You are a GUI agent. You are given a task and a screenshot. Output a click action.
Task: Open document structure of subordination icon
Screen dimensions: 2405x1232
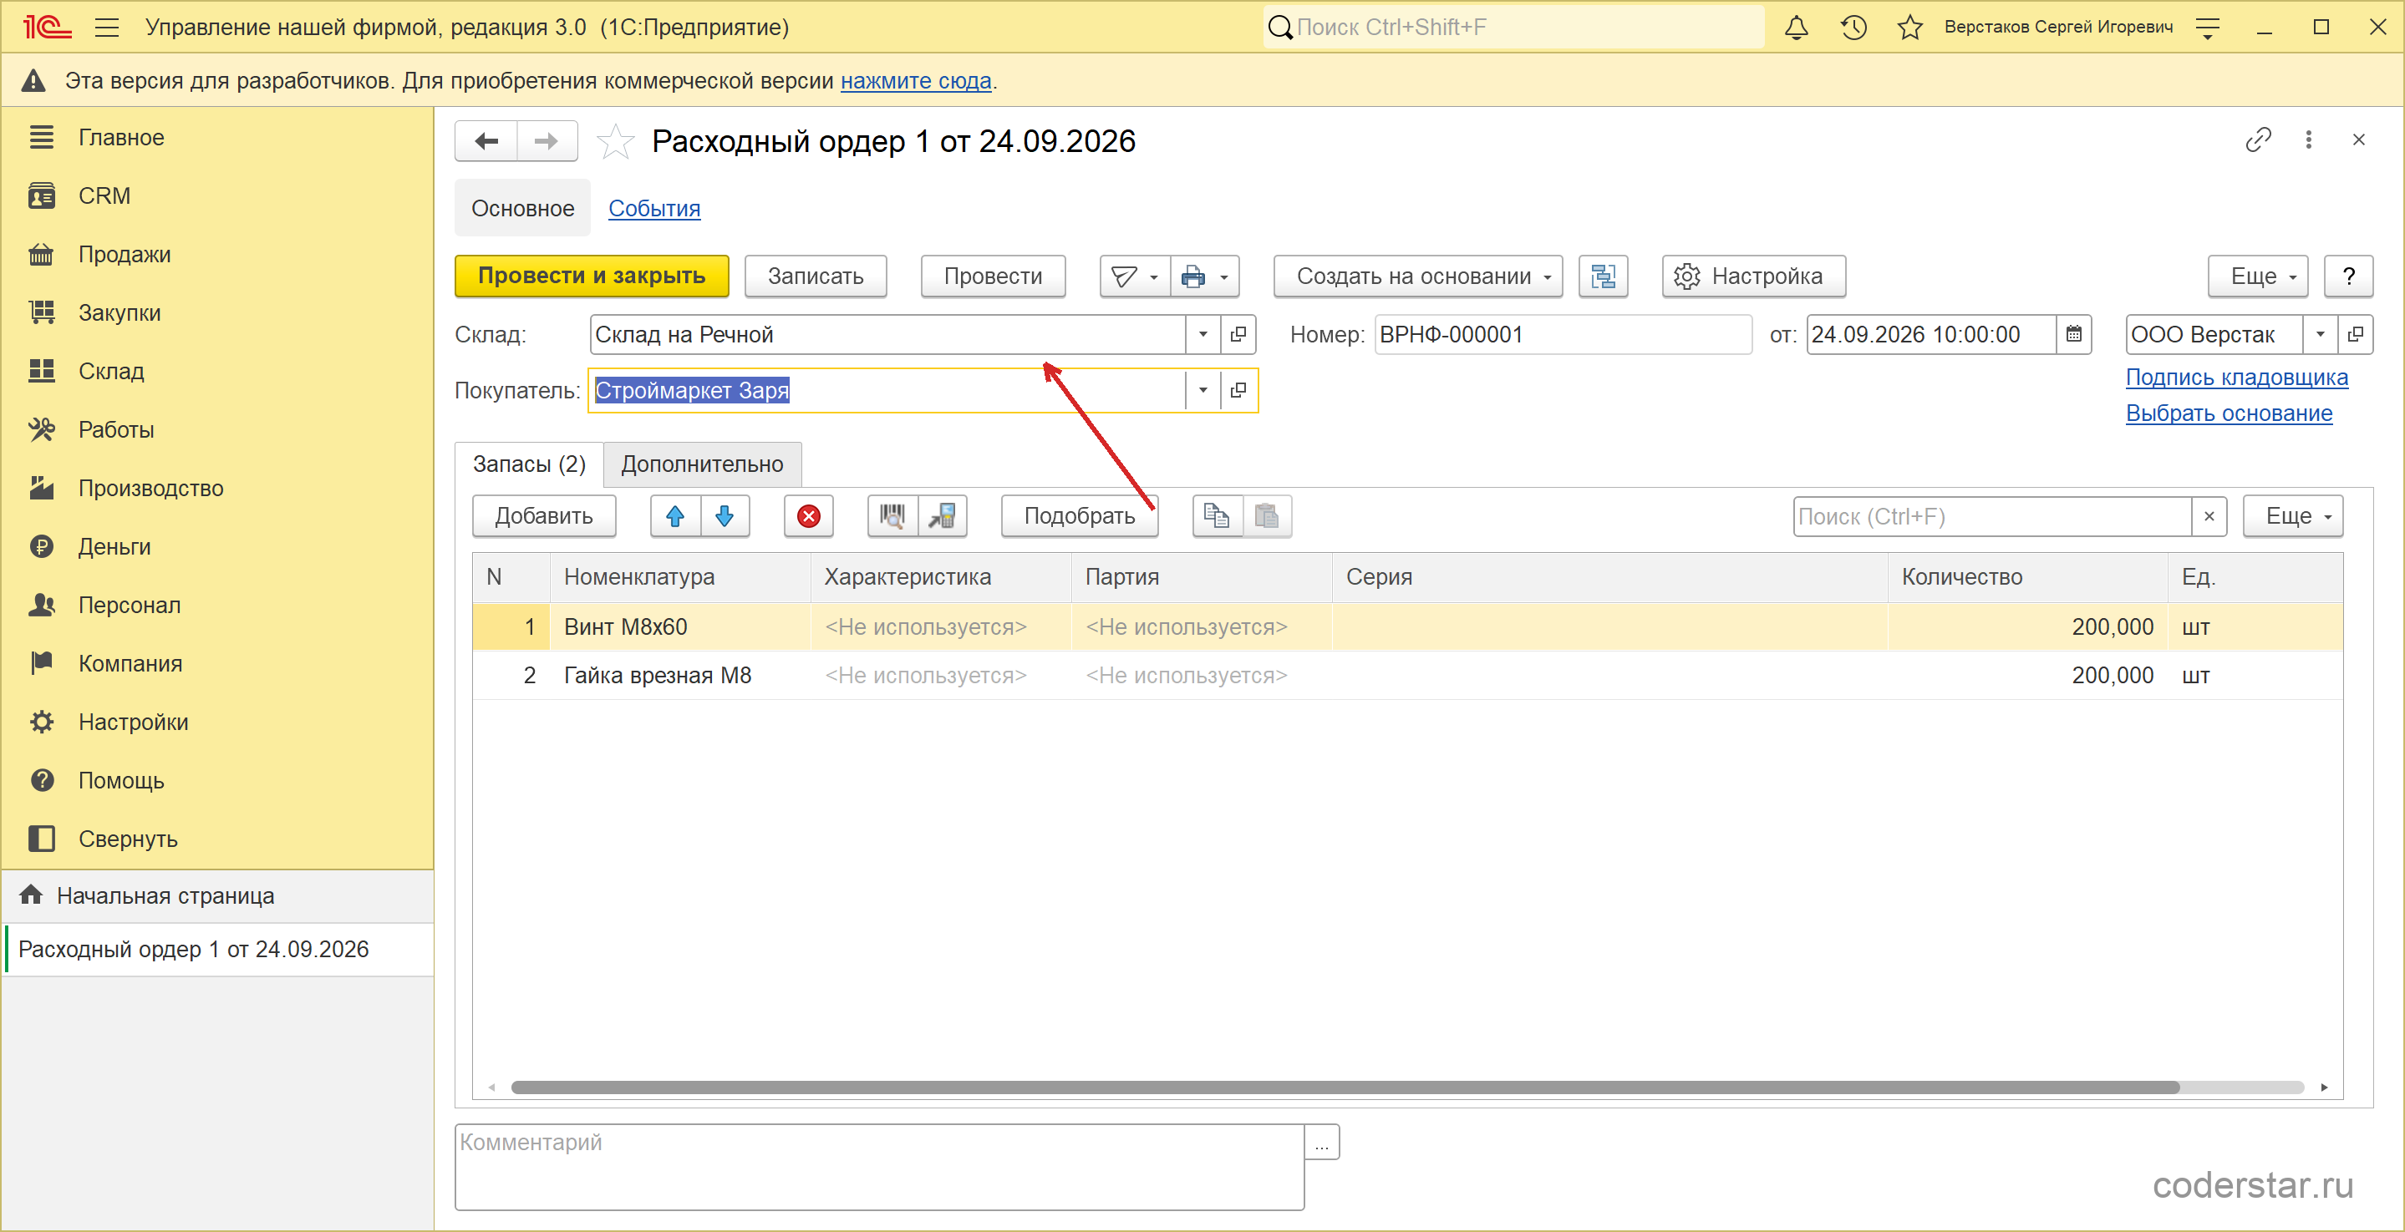[x=1603, y=276]
